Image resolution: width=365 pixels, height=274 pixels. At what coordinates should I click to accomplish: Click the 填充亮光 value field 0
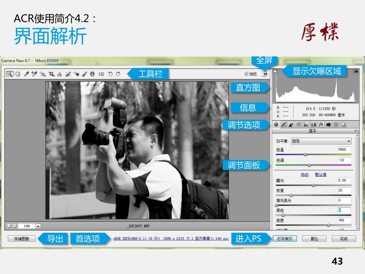344,201
